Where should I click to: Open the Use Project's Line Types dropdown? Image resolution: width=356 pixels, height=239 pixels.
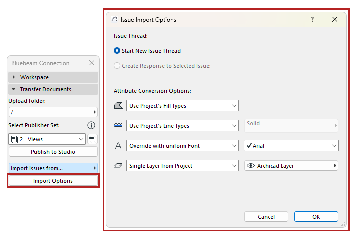[x=182, y=126]
